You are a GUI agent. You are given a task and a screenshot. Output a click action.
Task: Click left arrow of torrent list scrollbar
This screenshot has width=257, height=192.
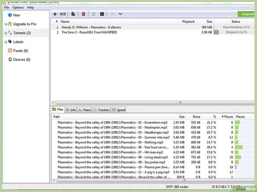tap(53, 103)
